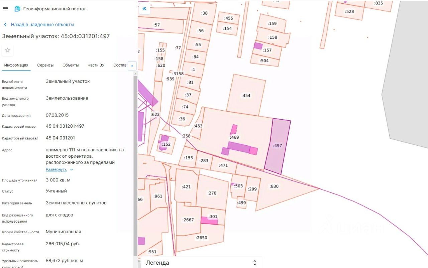428x268 pixels.
Task: Select parcel :469 on the map
Action: (234, 137)
